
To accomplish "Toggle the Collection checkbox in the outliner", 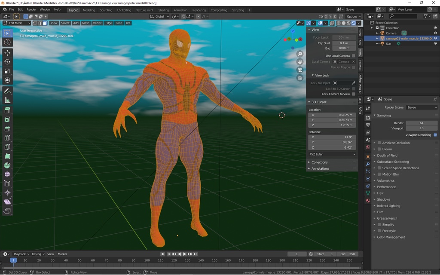I will 377,28.
